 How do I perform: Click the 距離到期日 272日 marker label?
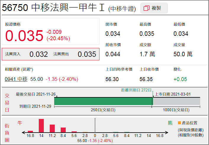[x=136, y=90]
